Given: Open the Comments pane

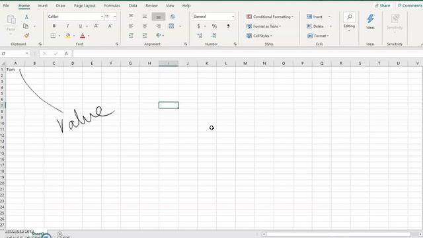Looking at the screenshot, I should (410, 5).
